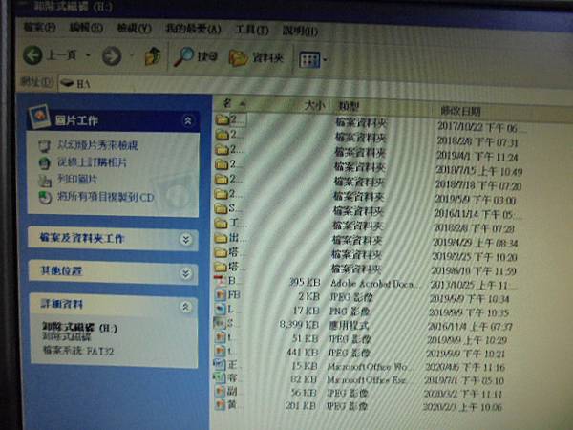
Task: Expand the 其他位置 panel chevron
Action: click(185, 273)
